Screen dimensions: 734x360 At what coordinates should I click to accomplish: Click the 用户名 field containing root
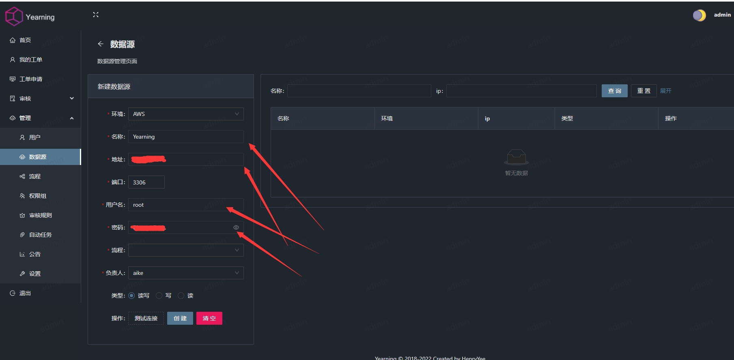[186, 205]
